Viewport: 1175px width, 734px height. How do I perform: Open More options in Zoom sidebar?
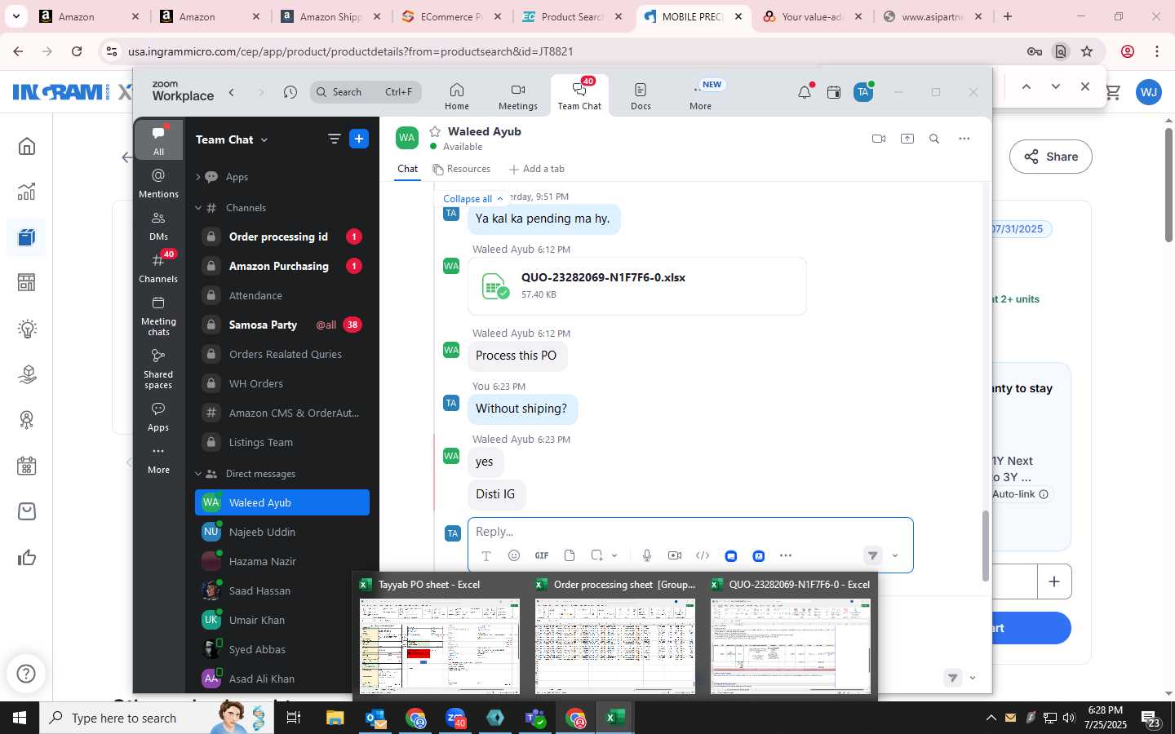pyautogui.click(x=158, y=459)
